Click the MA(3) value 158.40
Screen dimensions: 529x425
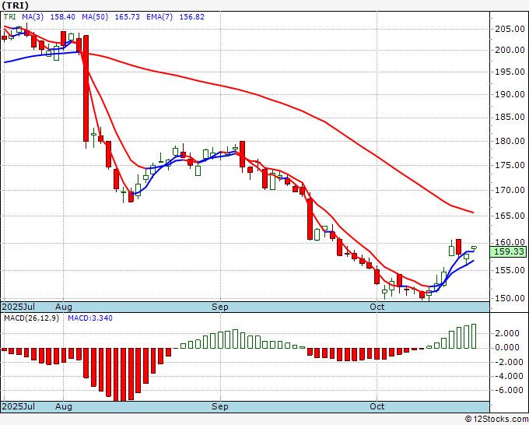(62, 17)
